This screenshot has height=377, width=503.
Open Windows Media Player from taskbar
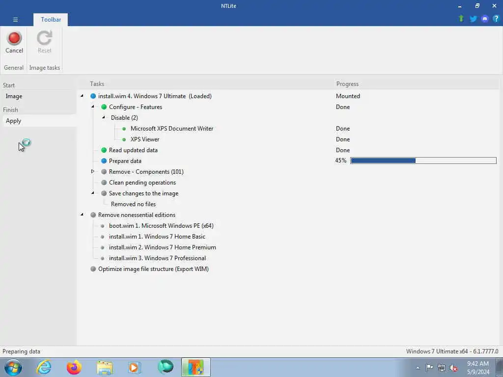point(134,368)
